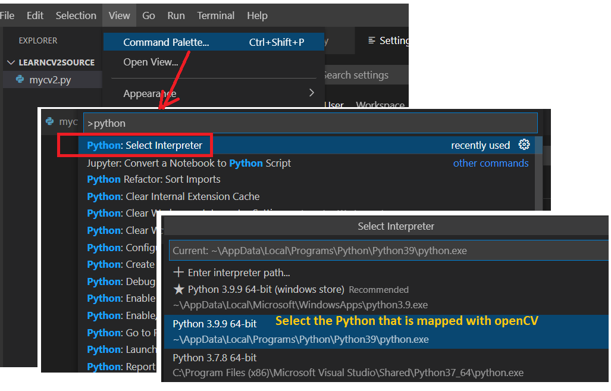
Task: Choose Command Palette from View menu
Action: [x=167, y=42]
